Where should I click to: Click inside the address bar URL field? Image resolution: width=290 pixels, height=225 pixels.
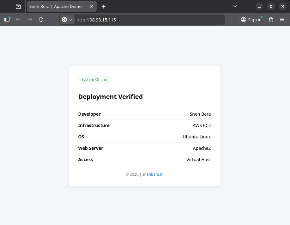(x=142, y=20)
